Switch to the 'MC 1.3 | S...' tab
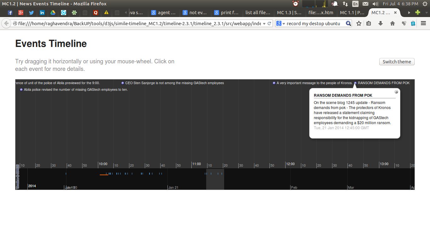This screenshot has height=242, width=430. click(x=289, y=13)
